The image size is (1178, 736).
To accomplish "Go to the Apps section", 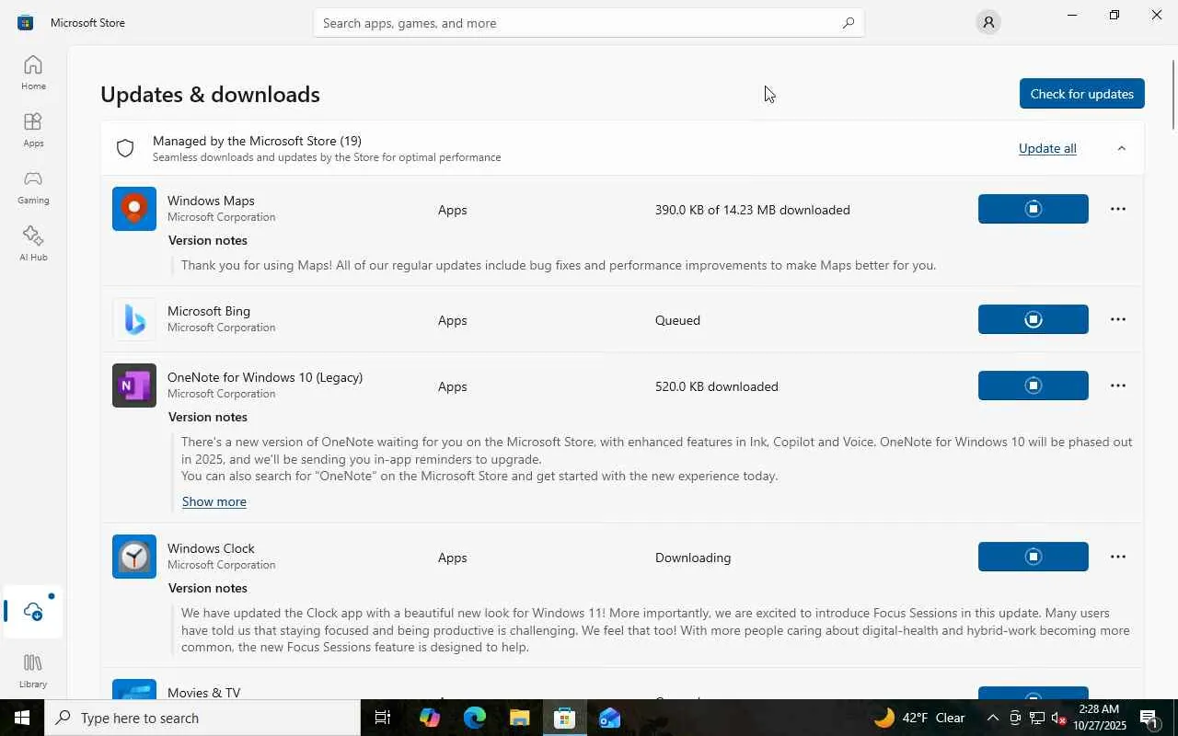I will coord(33,130).
